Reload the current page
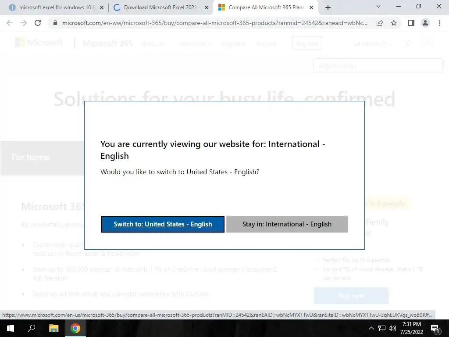This screenshot has height=337, width=449. pyautogui.click(x=38, y=23)
